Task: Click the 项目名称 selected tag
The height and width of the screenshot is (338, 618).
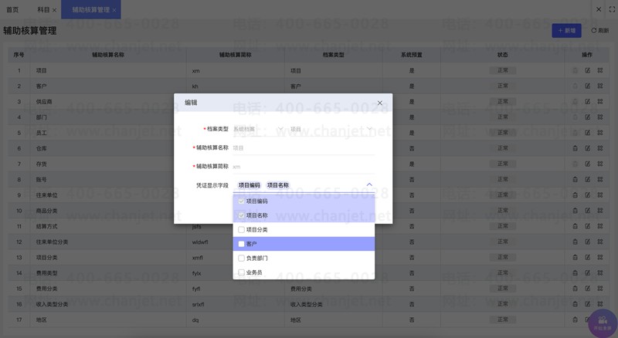Action: click(278, 185)
